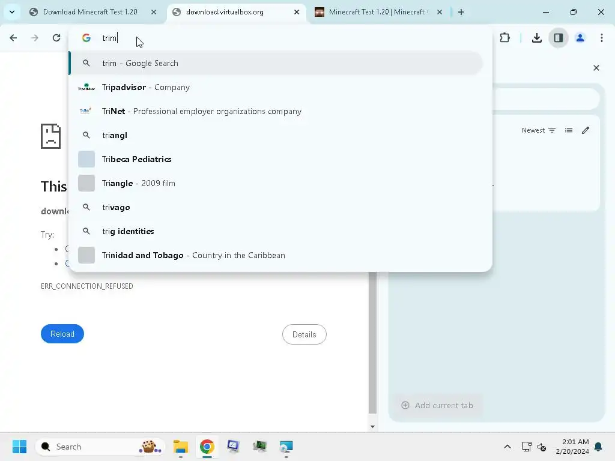Choose 'trim - Google Search' suggestion
The image size is (615, 461).
pos(276,63)
